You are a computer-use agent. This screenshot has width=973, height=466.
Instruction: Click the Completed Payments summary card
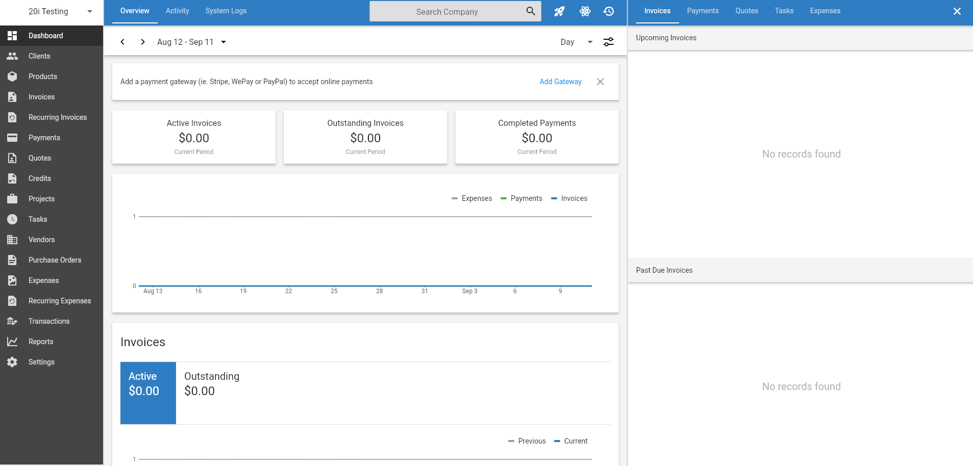[x=537, y=137]
